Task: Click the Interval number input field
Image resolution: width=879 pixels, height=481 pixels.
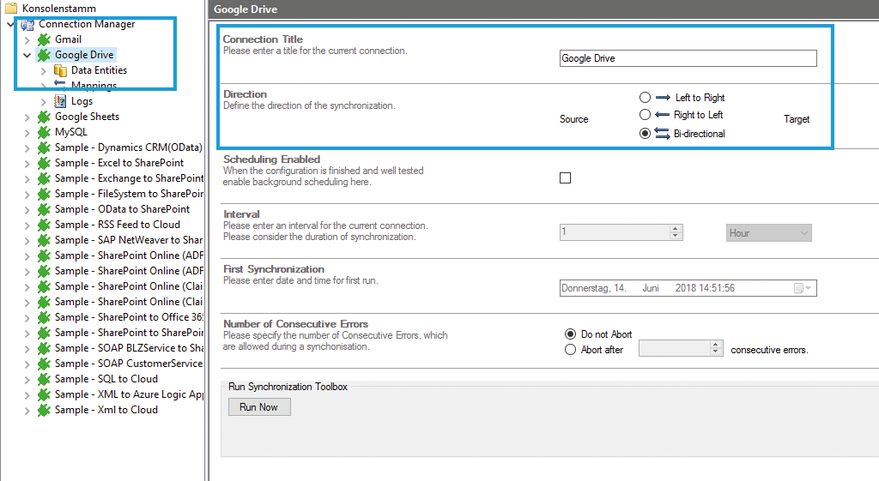Action: (615, 231)
